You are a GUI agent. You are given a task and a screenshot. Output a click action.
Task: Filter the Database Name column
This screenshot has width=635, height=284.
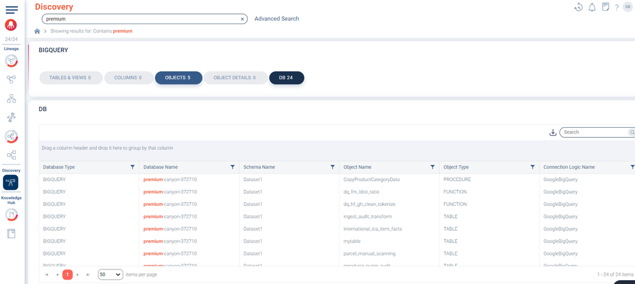point(233,167)
